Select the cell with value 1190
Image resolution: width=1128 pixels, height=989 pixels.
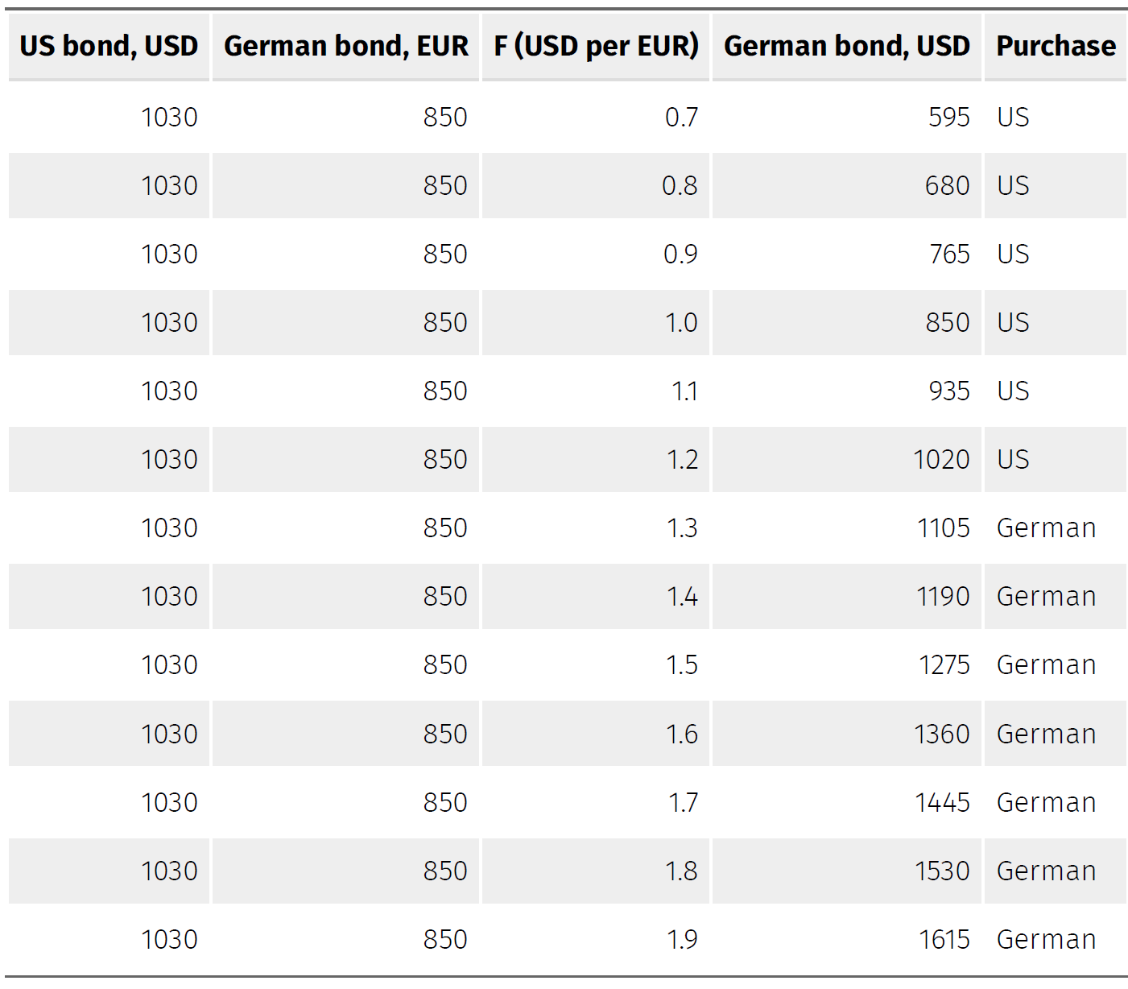943,597
